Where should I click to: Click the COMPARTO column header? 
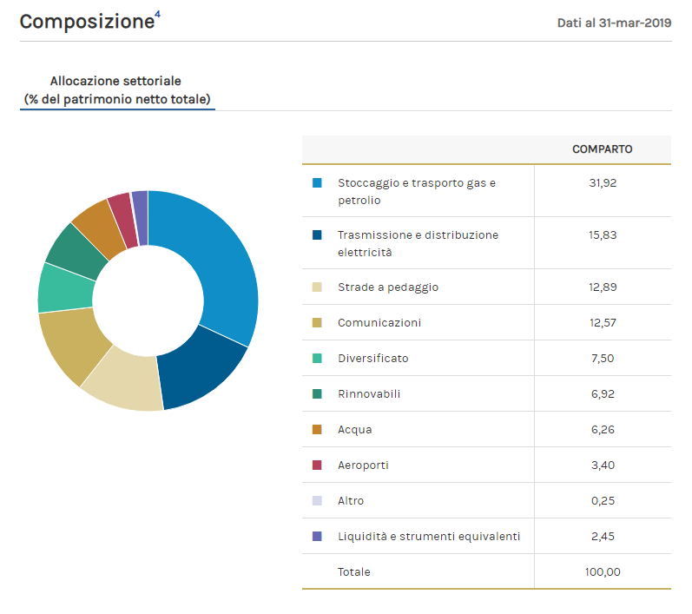tap(602, 149)
